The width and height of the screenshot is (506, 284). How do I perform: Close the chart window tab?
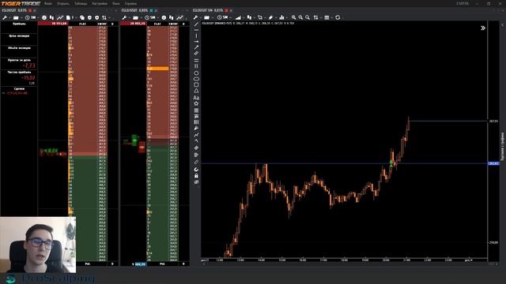[231, 10]
